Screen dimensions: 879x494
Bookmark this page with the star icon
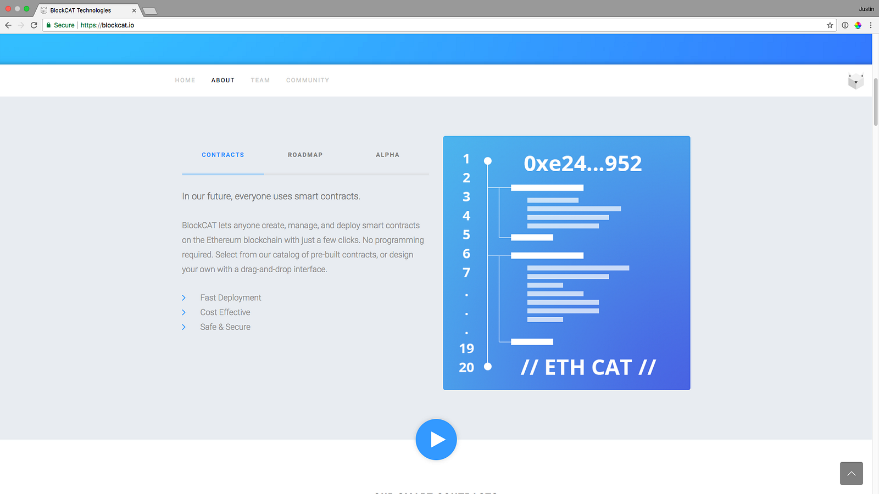click(830, 25)
